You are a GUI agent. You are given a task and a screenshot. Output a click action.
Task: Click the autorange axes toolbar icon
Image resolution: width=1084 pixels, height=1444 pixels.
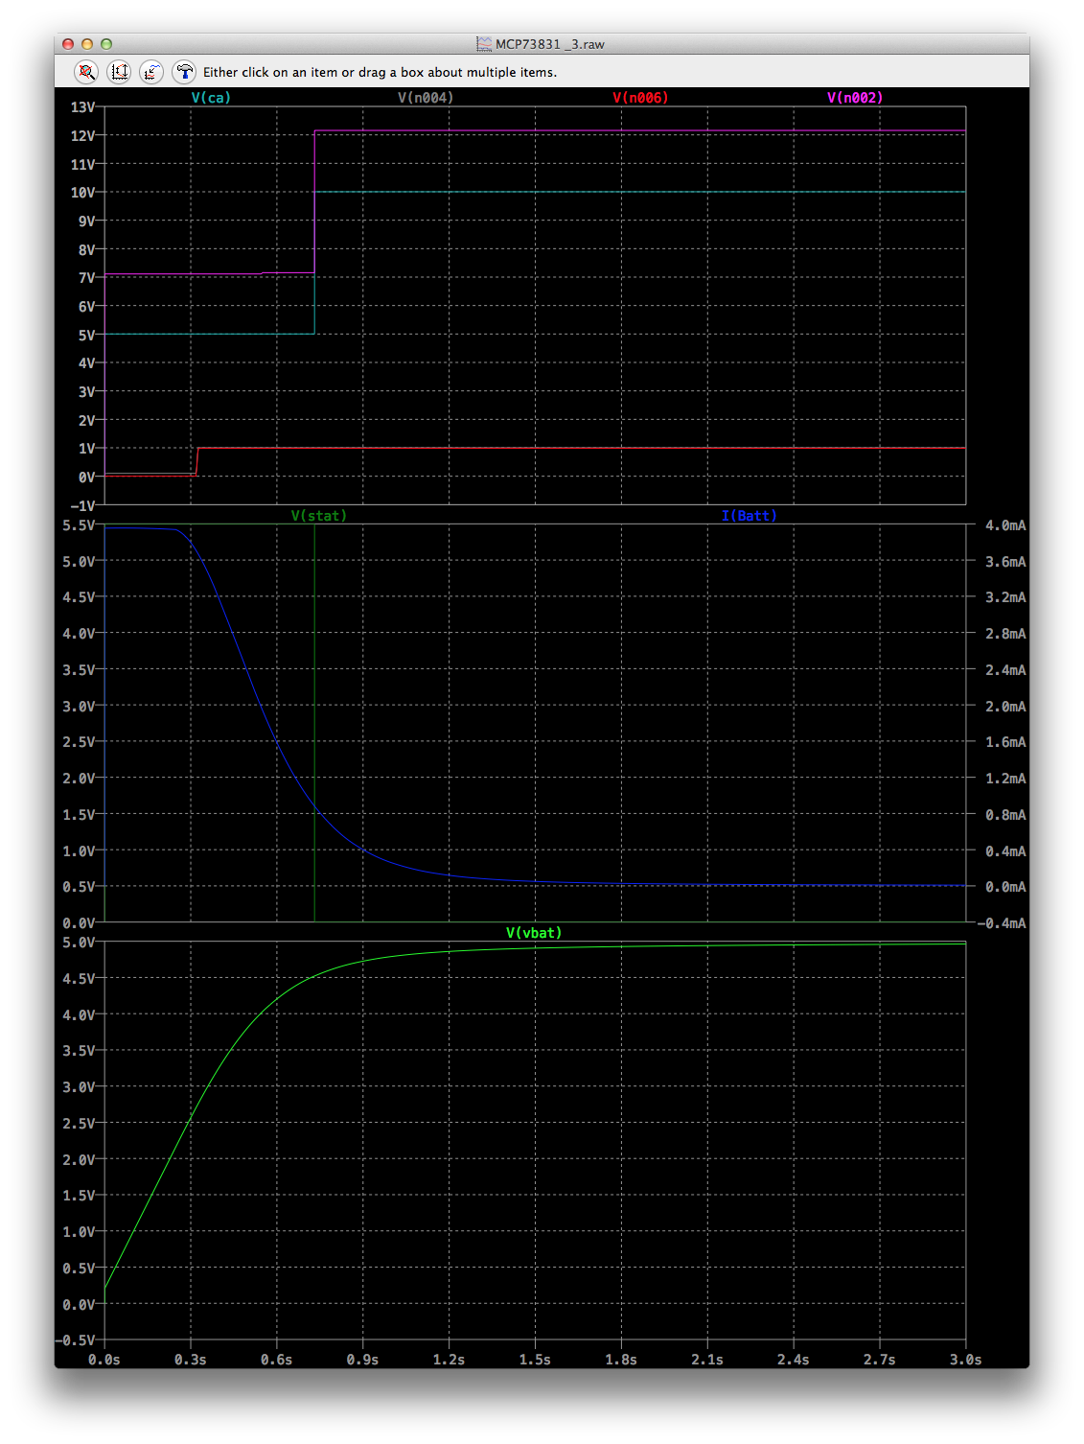tap(119, 72)
